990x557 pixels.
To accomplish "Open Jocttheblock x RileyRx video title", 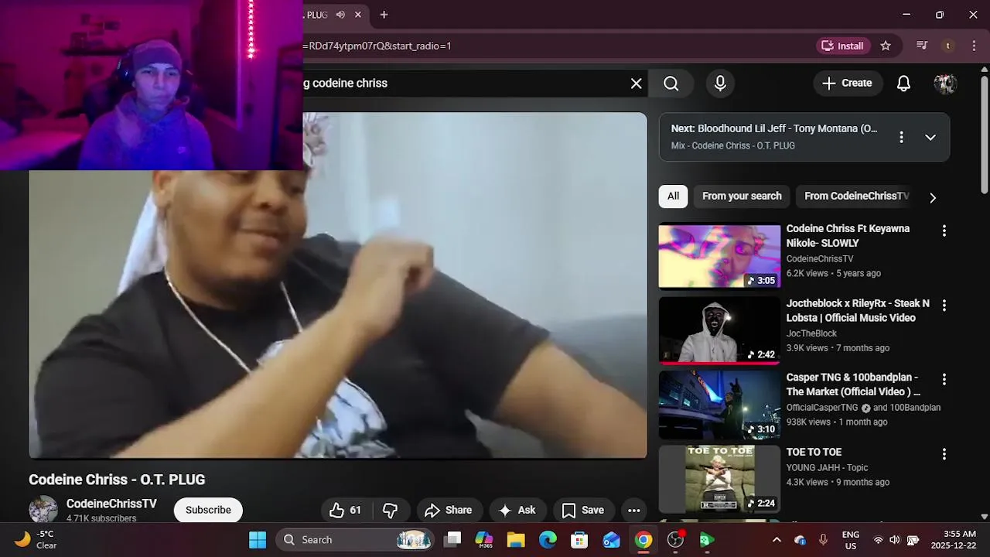I will [858, 310].
